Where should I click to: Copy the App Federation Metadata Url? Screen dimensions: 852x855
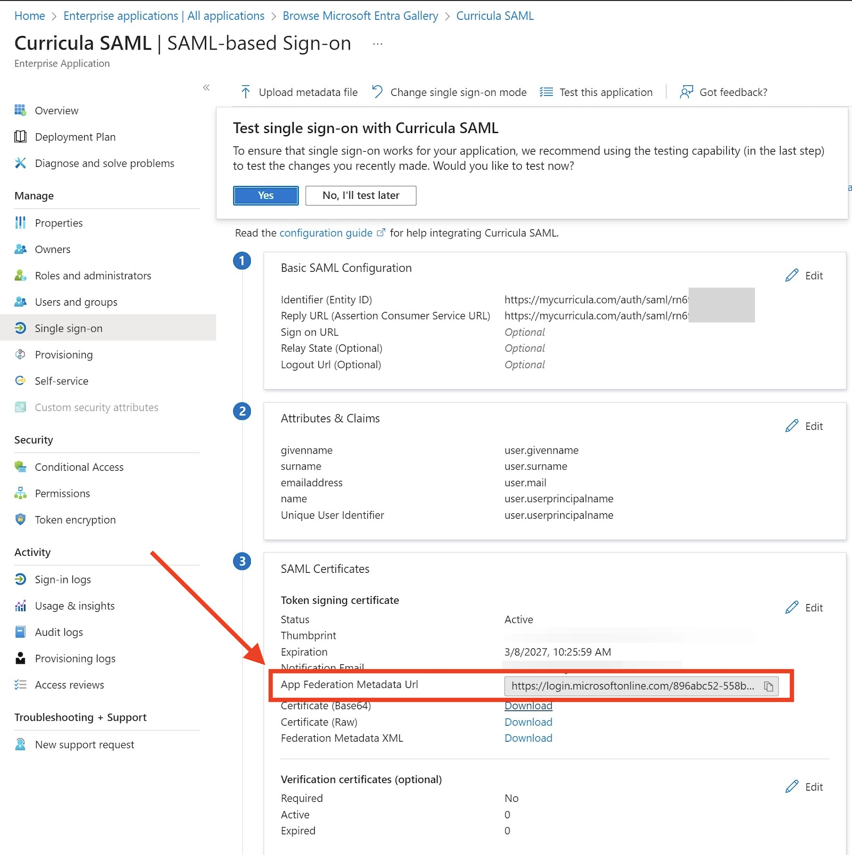tap(768, 686)
